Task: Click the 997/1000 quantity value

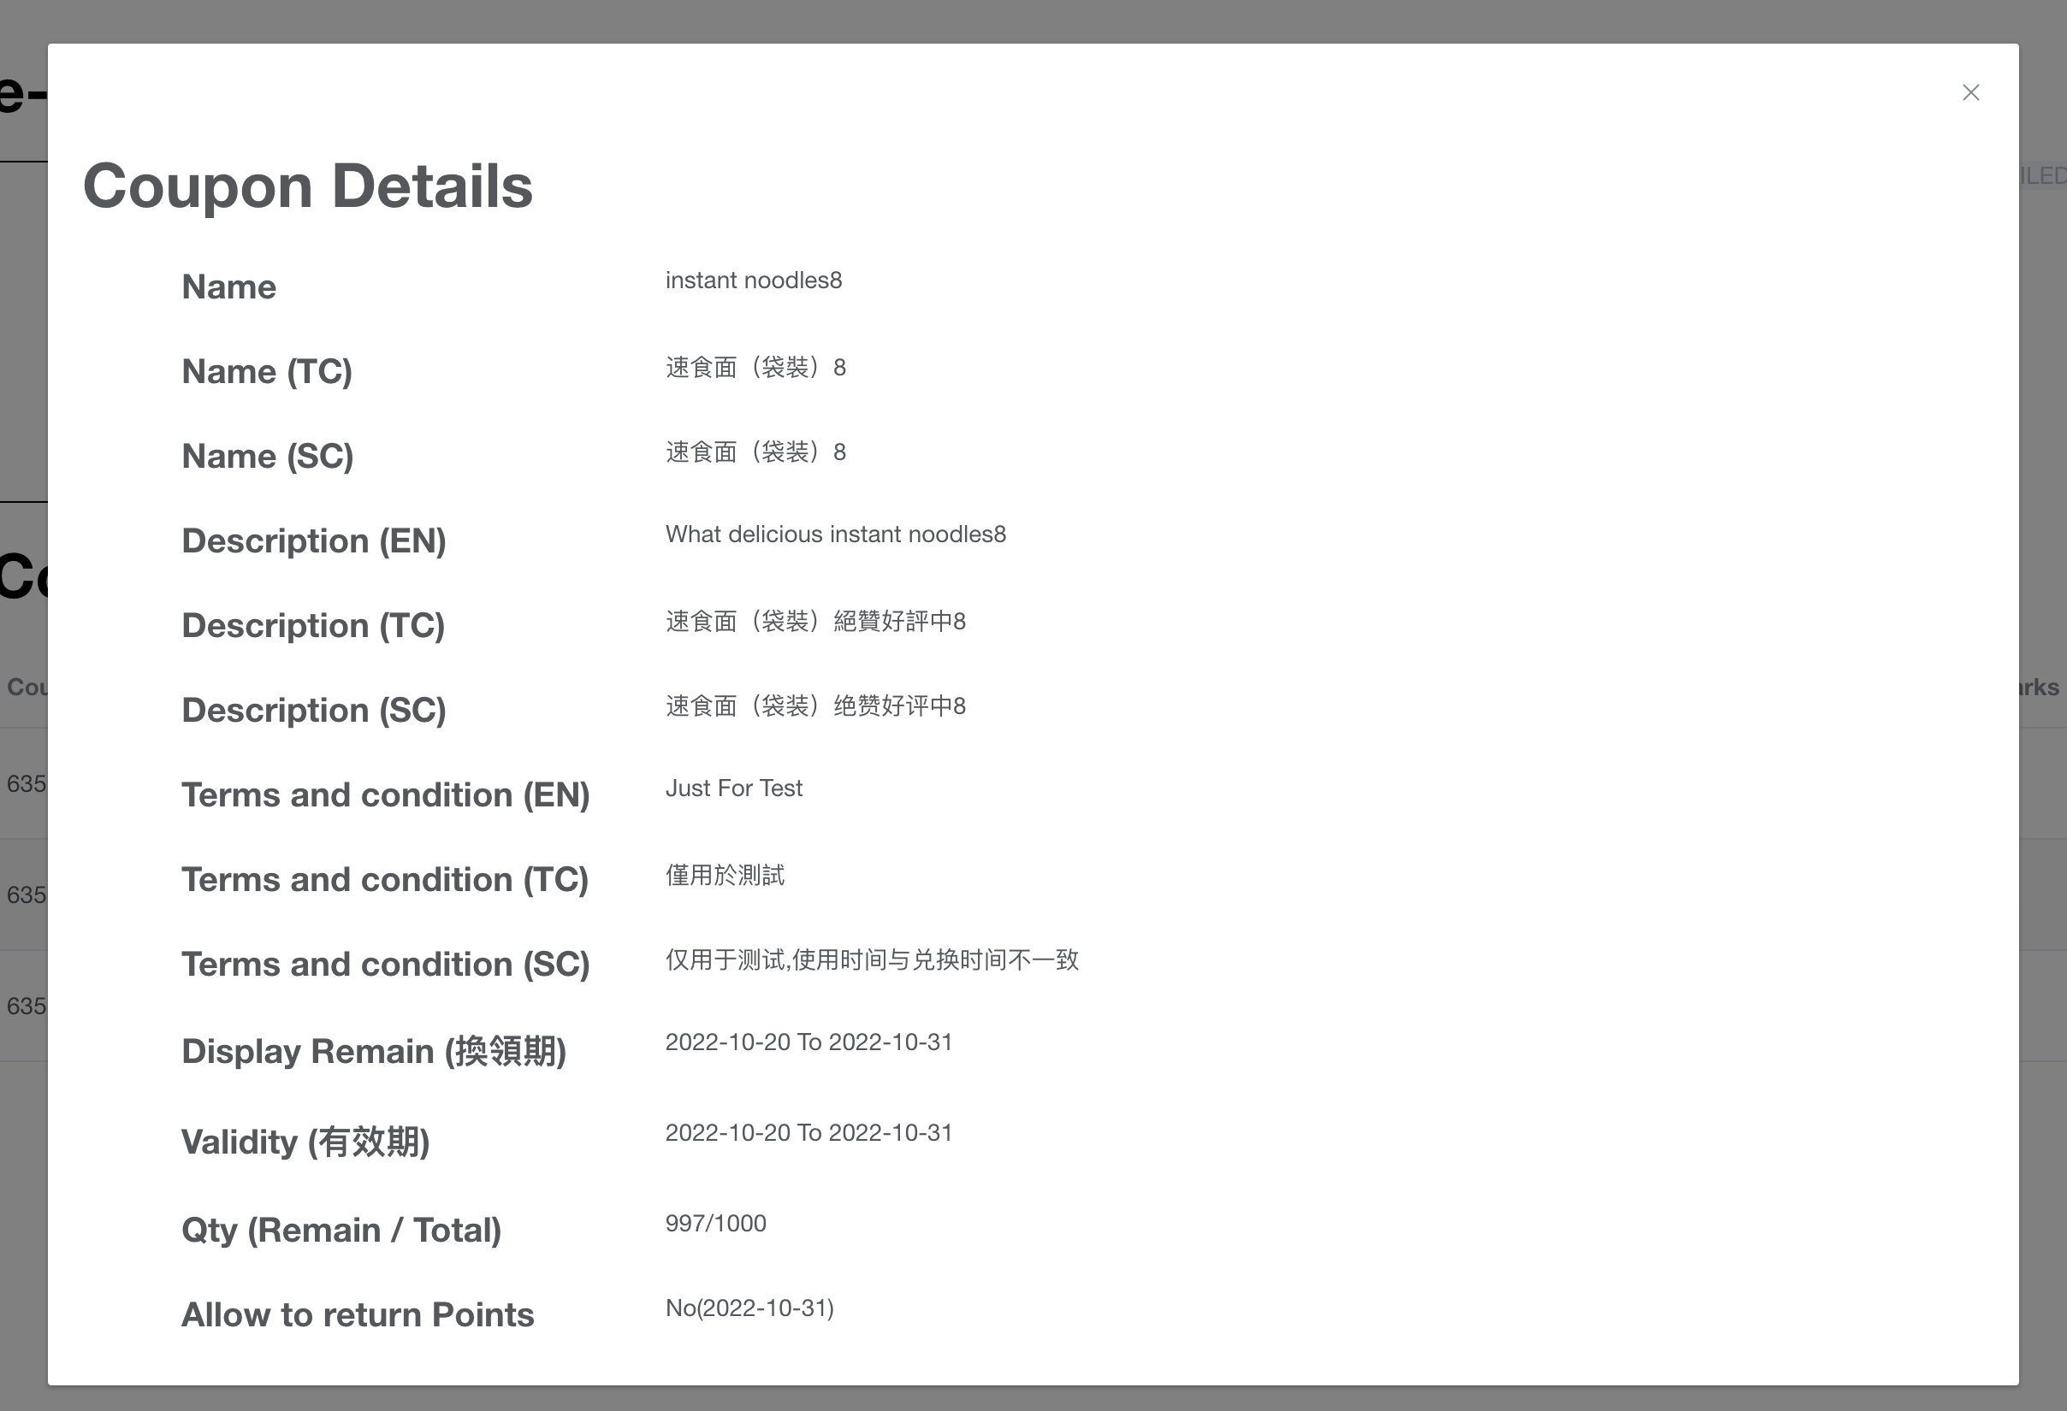Action: pyautogui.click(x=715, y=1224)
